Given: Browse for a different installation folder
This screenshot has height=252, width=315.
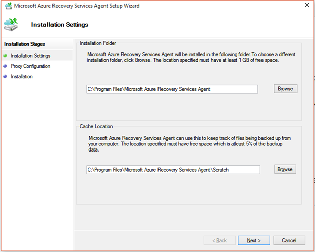Looking at the screenshot, I should pyautogui.click(x=285, y=89).
